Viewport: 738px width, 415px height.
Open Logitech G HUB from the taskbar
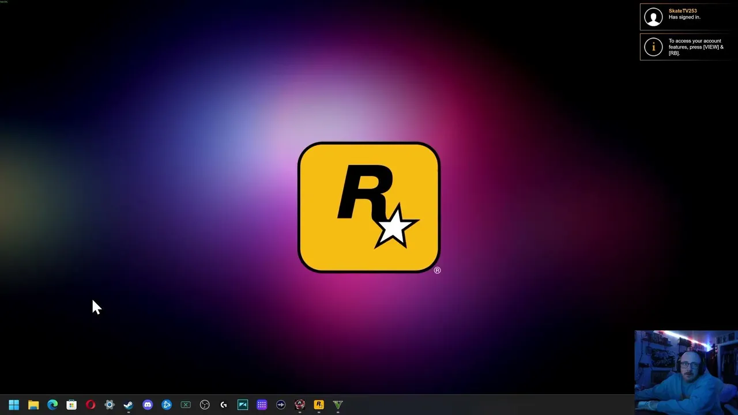(224, 405)
